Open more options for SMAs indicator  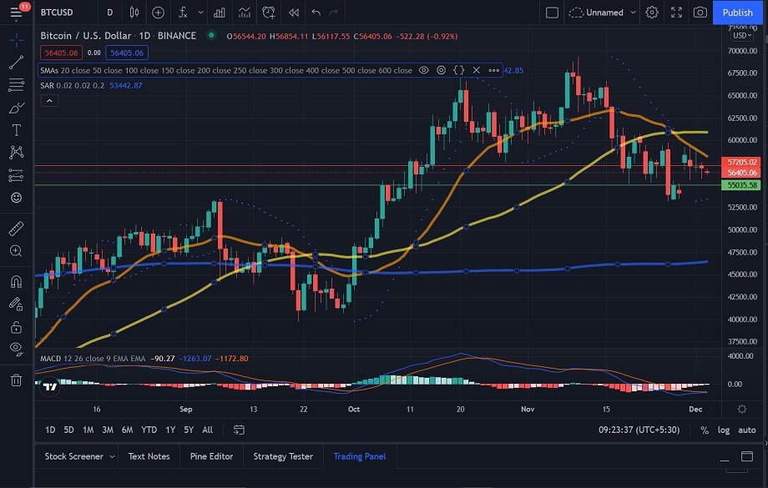(x=493, y=70)
